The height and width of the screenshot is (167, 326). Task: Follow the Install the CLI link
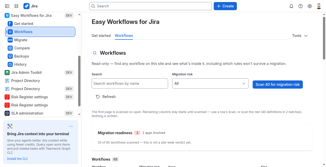pyautogui.click(x=17, y=159)
